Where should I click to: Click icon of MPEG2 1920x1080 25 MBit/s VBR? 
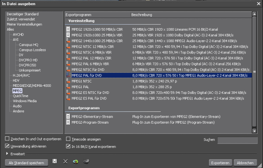(x=68, y=35)
